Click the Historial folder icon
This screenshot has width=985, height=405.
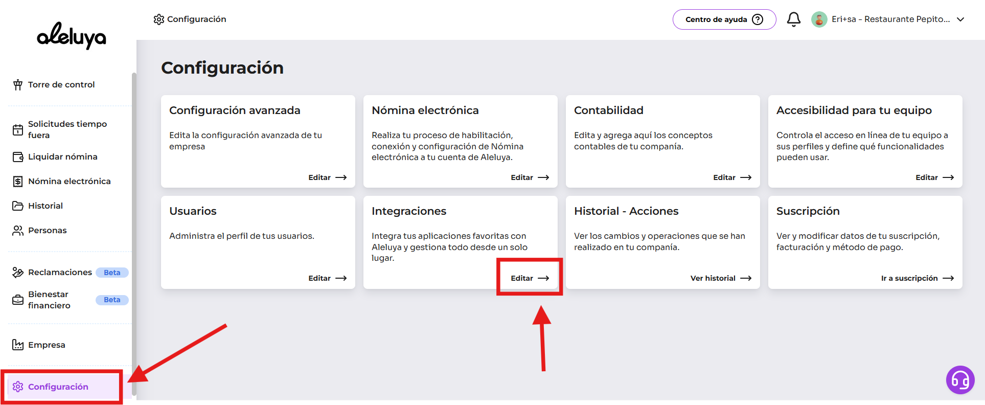[18, 206]
